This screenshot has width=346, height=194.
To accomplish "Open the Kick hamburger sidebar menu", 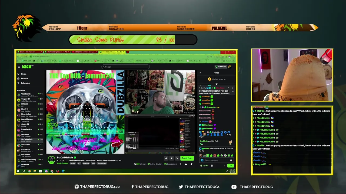I will (19, 67).
